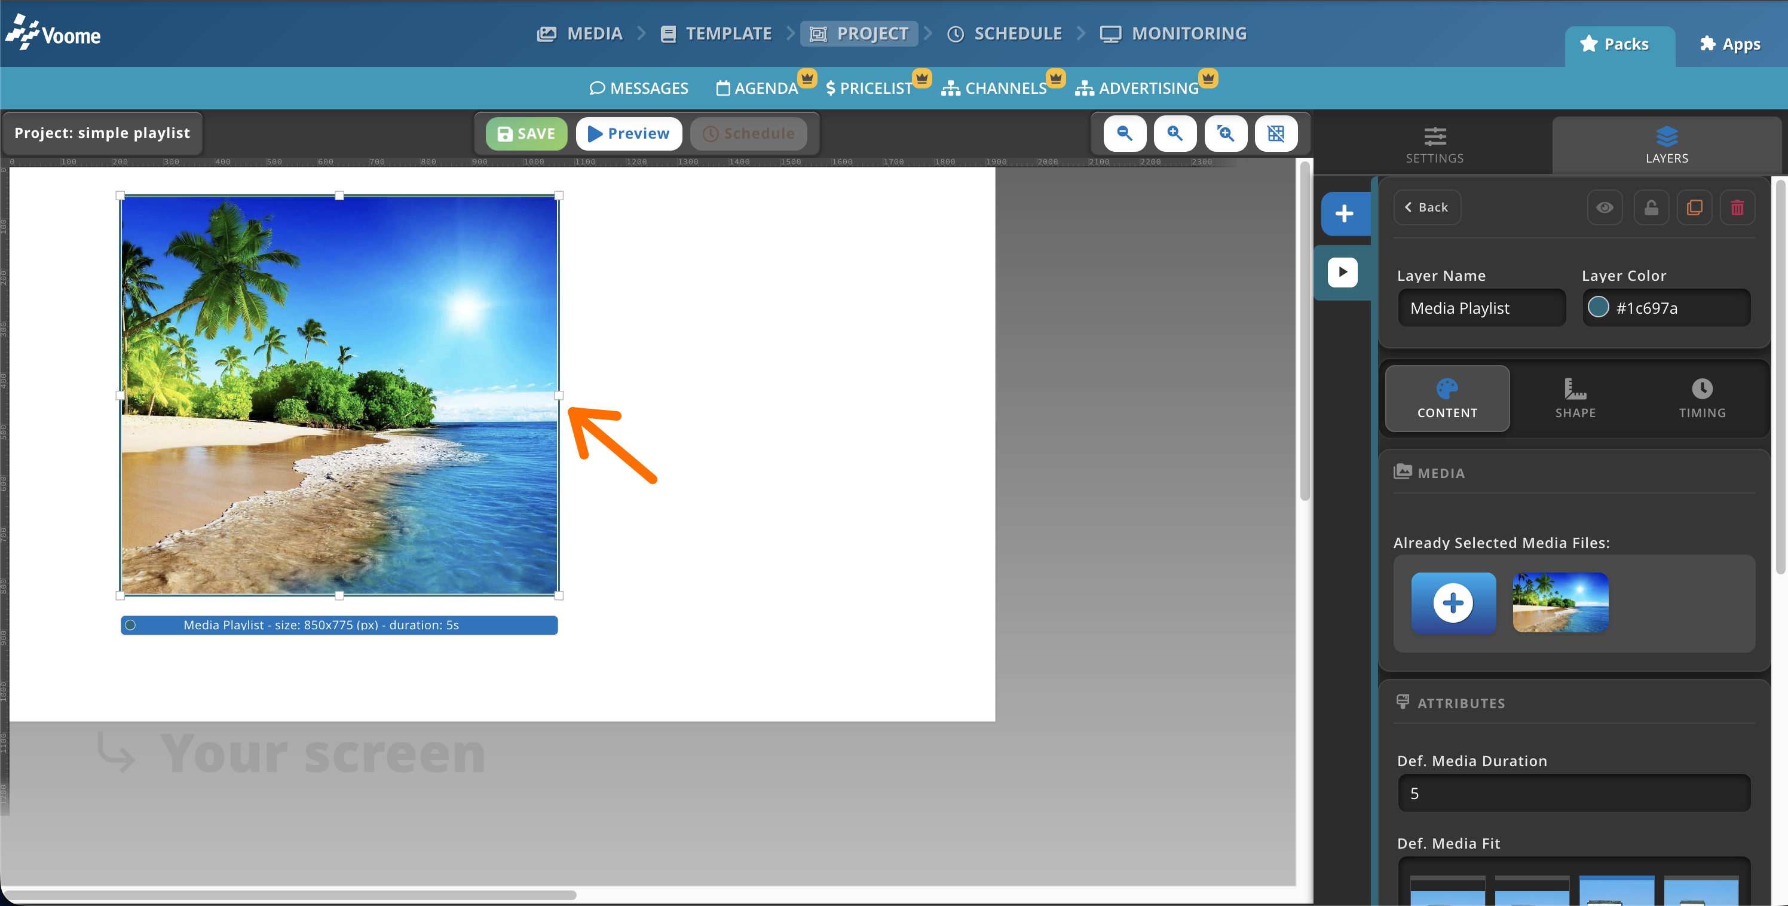The height and width of the screenshot is (906, 1788).
Task: Click the canvas horizontal scrollbar
Action: (290, 895)
